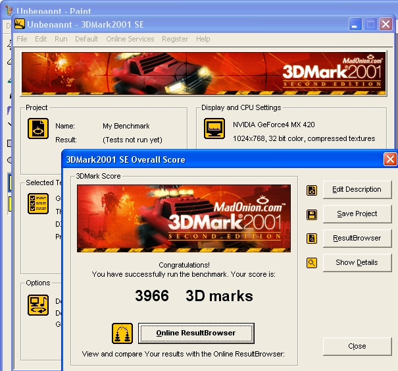
Task: Click the Save Project button
Action: point(357,214)
